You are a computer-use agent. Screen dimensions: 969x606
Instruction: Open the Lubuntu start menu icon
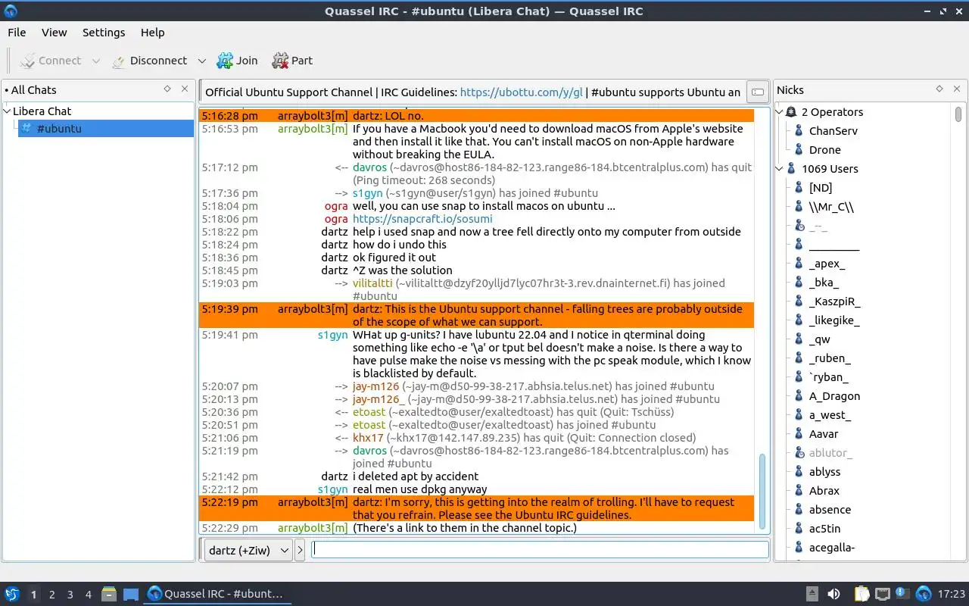[x=12, y=594]
